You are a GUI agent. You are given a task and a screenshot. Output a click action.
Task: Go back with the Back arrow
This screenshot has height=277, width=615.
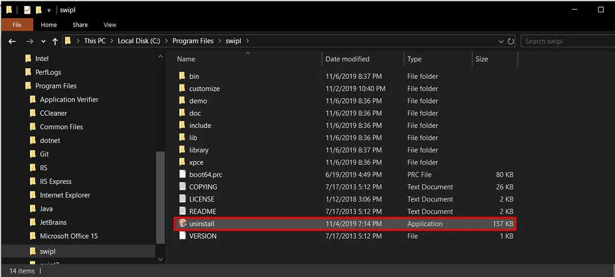point(12,41)
